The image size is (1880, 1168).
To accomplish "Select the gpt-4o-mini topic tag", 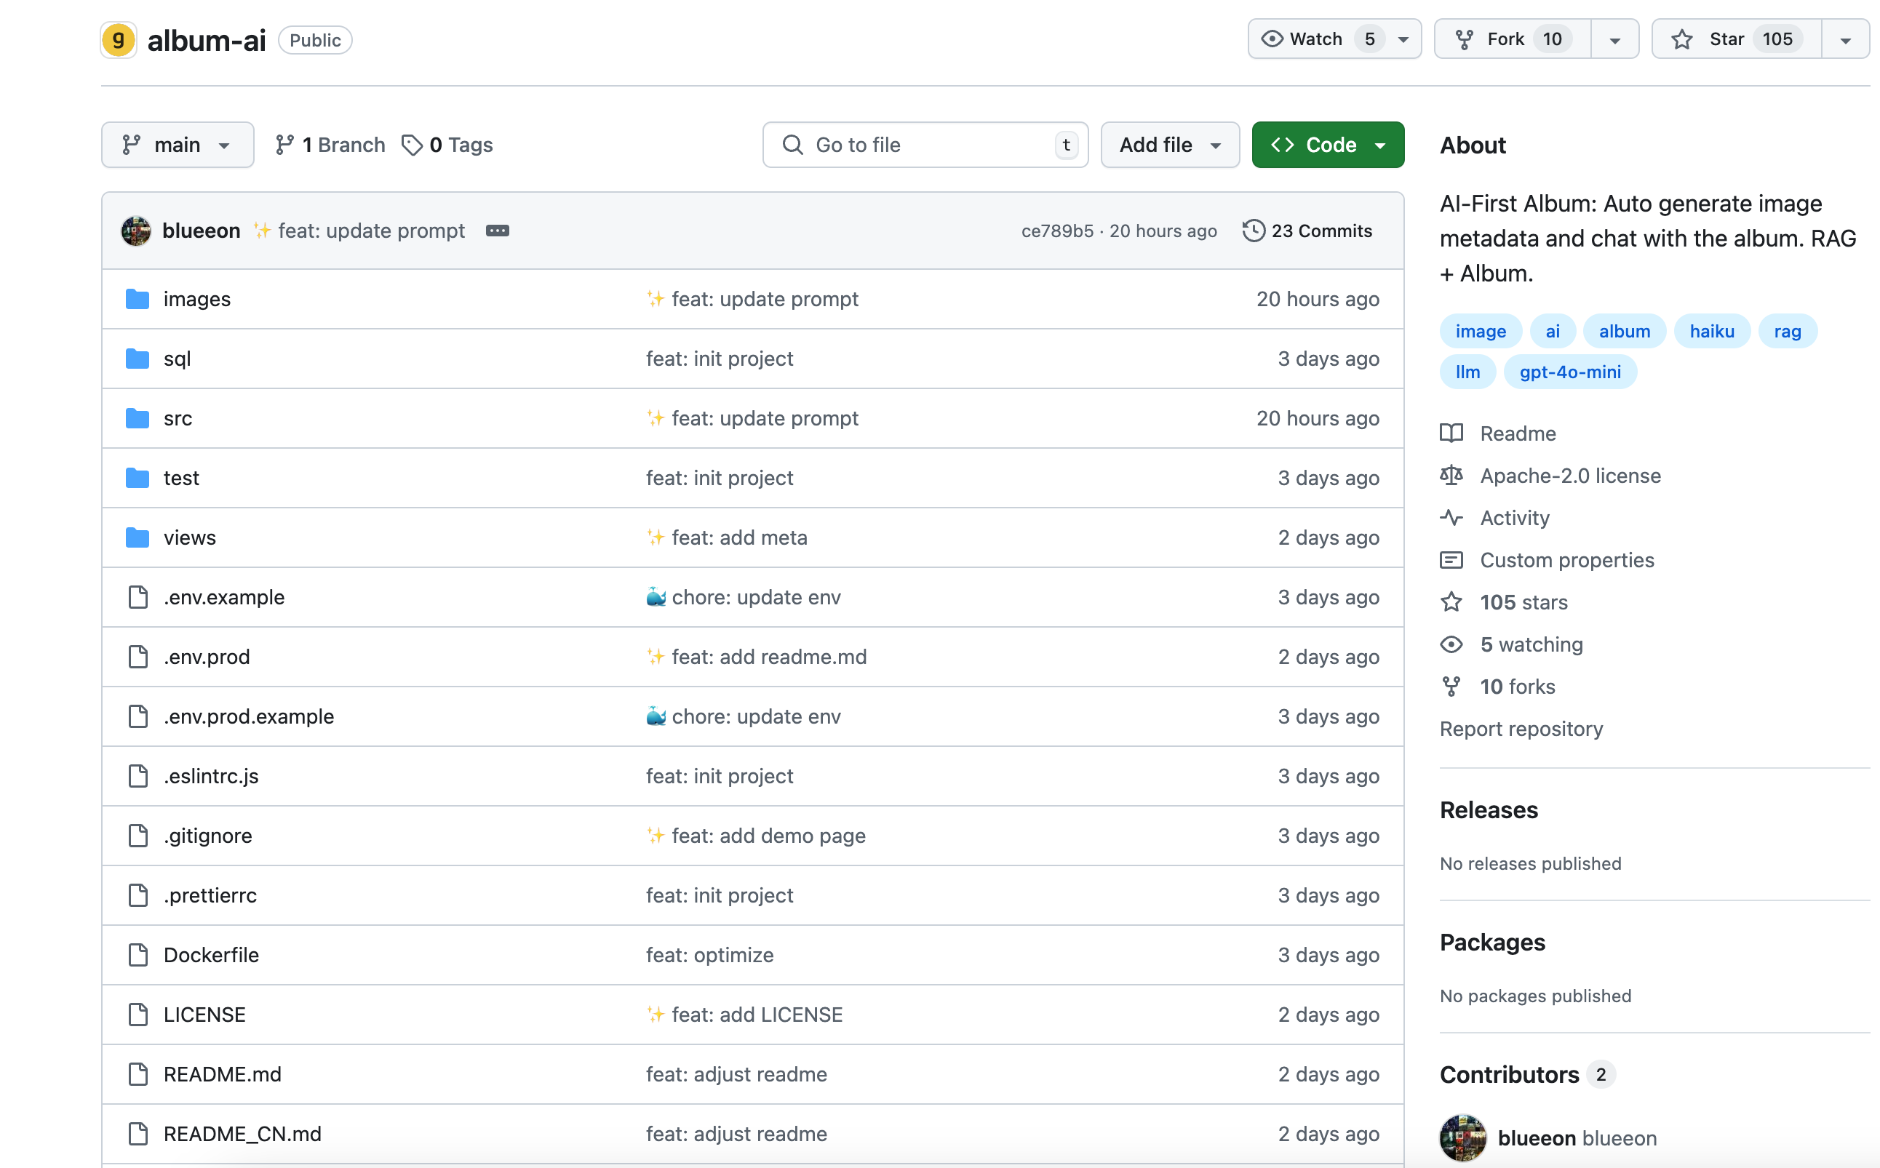I will coord(1569,372).
